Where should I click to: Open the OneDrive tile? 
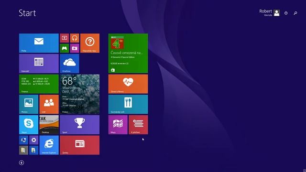point(69,64)
